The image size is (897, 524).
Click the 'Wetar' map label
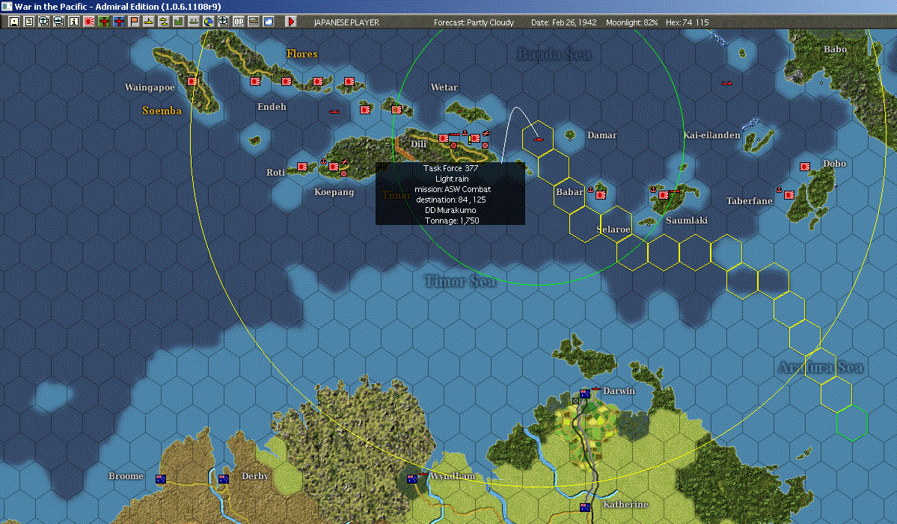coord(444,87)
